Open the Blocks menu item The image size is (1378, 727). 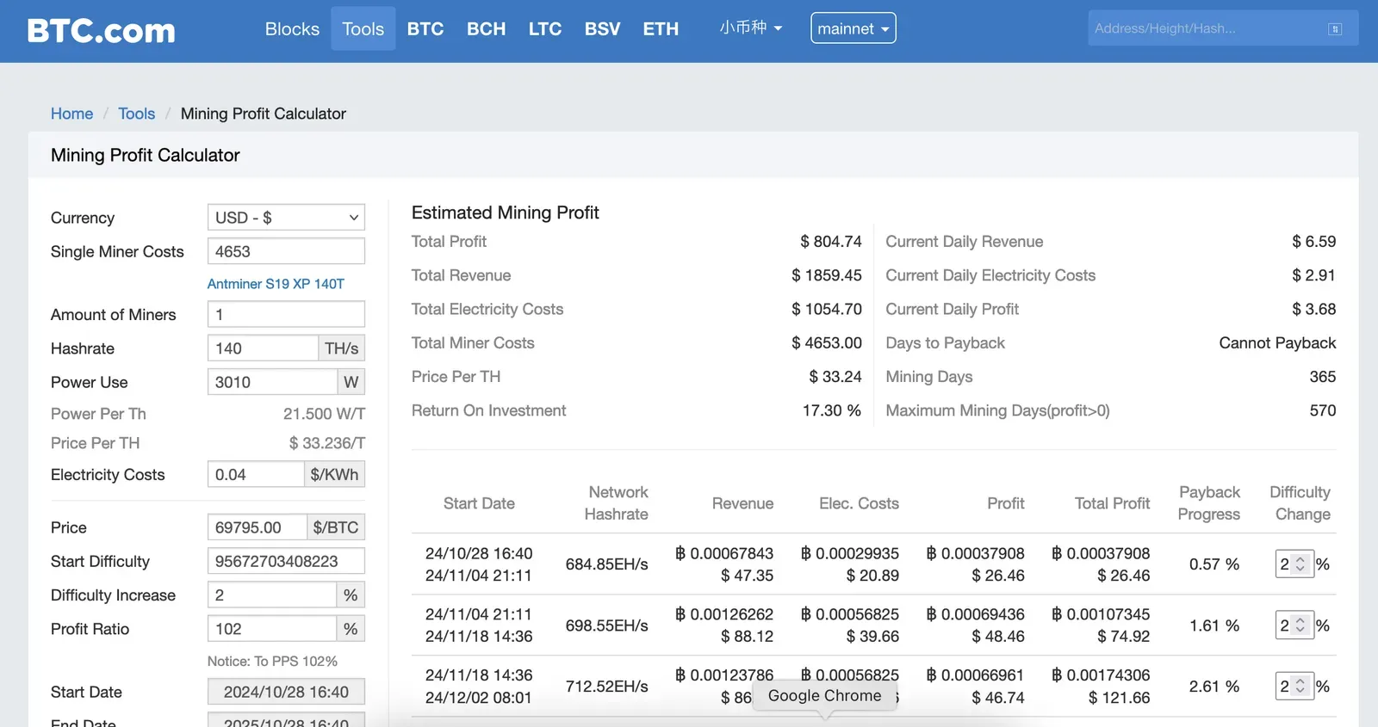point(292,29)
